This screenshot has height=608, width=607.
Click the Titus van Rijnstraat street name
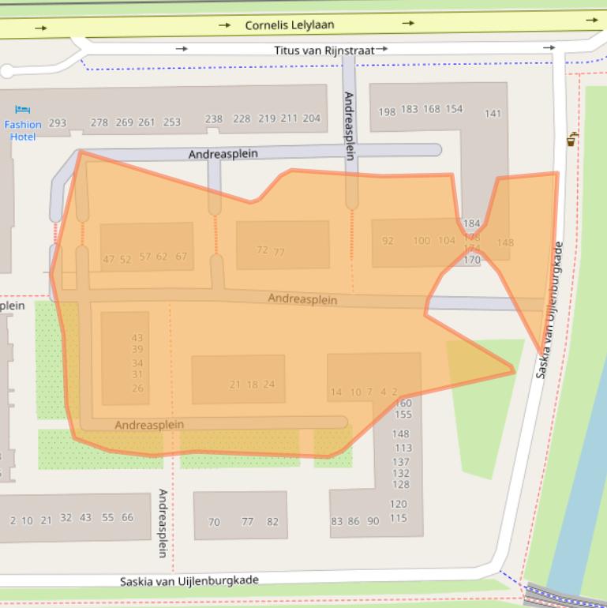point(324,50)
